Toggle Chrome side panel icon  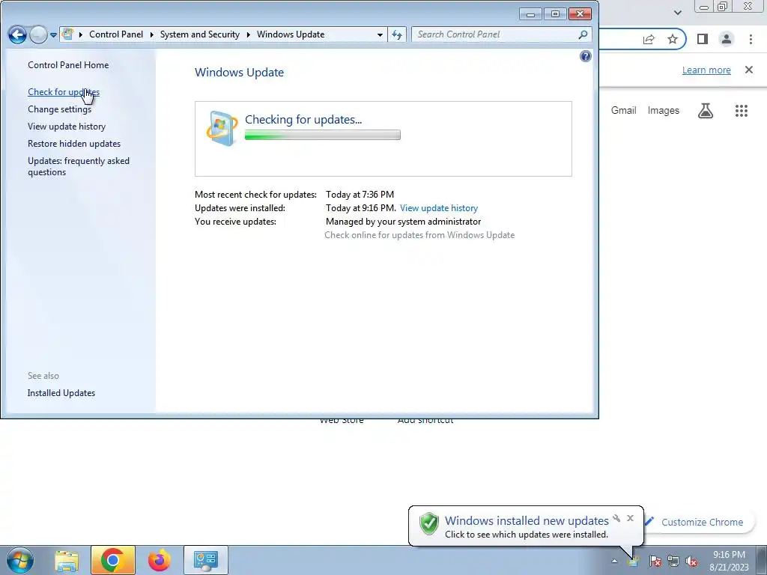click(x=703, y=39)
